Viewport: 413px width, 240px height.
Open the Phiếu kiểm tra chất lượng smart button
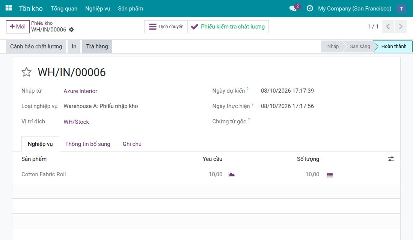click(x=228, y=27)
